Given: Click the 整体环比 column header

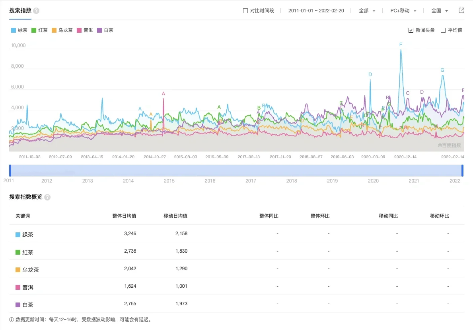Looking at the screenshot, I should (x=320, y=216).
